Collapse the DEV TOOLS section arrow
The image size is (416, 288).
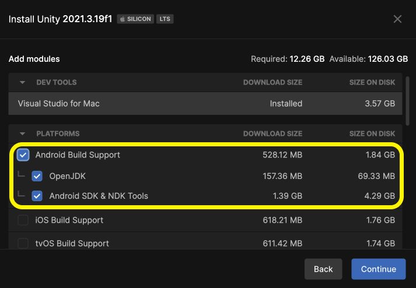[x=23, y=82]
